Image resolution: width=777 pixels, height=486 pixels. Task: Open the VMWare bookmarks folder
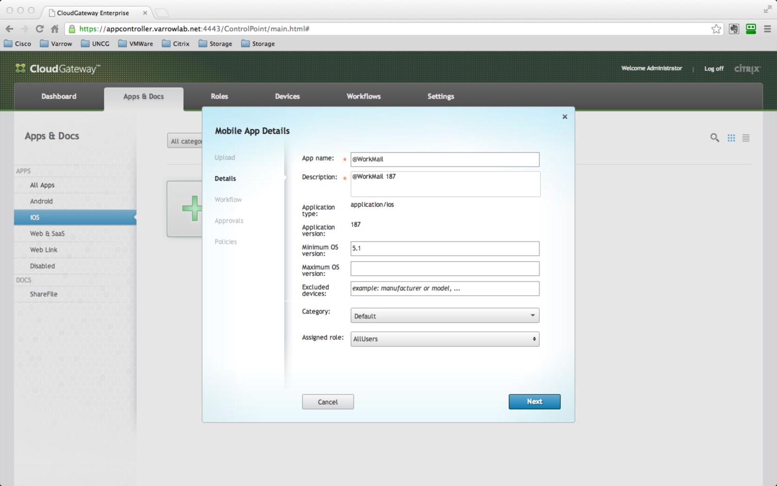135,44
